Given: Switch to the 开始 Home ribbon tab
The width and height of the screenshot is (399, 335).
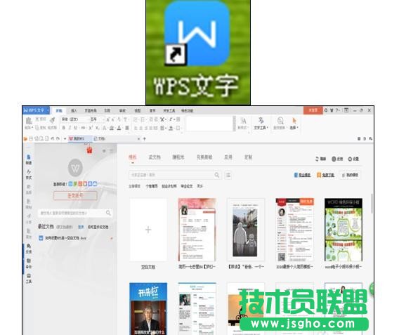Looking at the screenshot, I should pyautogui.click(x=59, y=111).
